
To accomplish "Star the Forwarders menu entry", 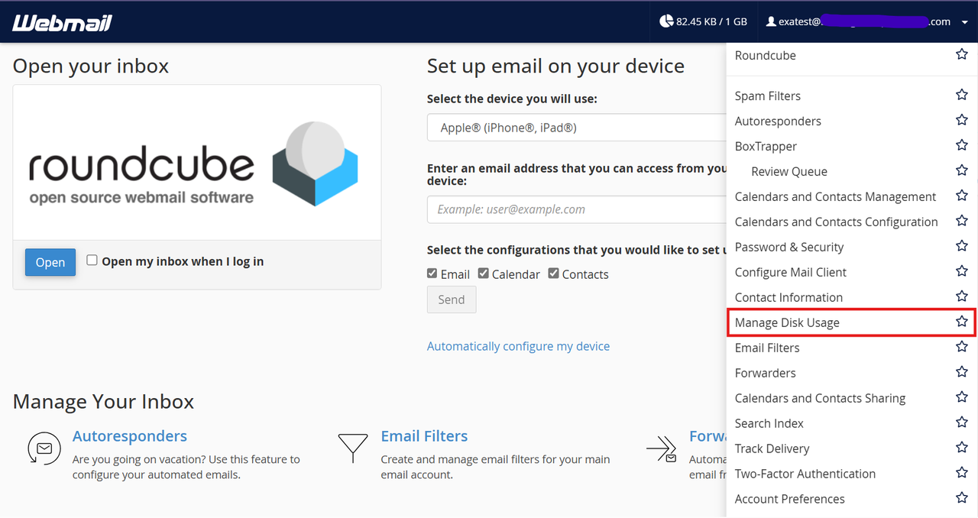I will coord(962,372).
